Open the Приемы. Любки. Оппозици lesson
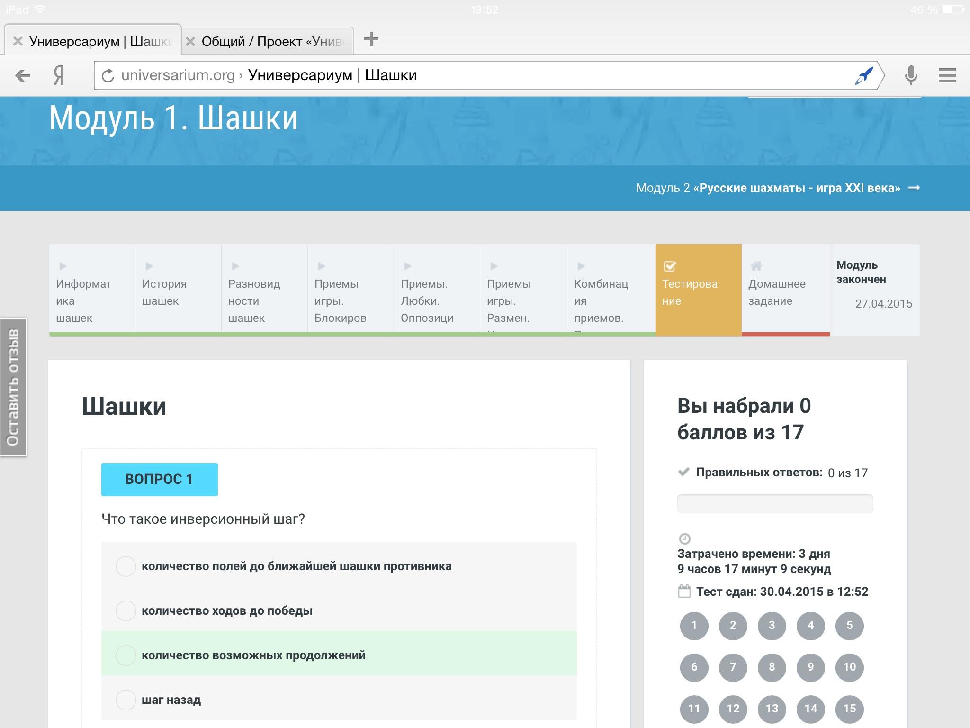 (x=437, y=290)
